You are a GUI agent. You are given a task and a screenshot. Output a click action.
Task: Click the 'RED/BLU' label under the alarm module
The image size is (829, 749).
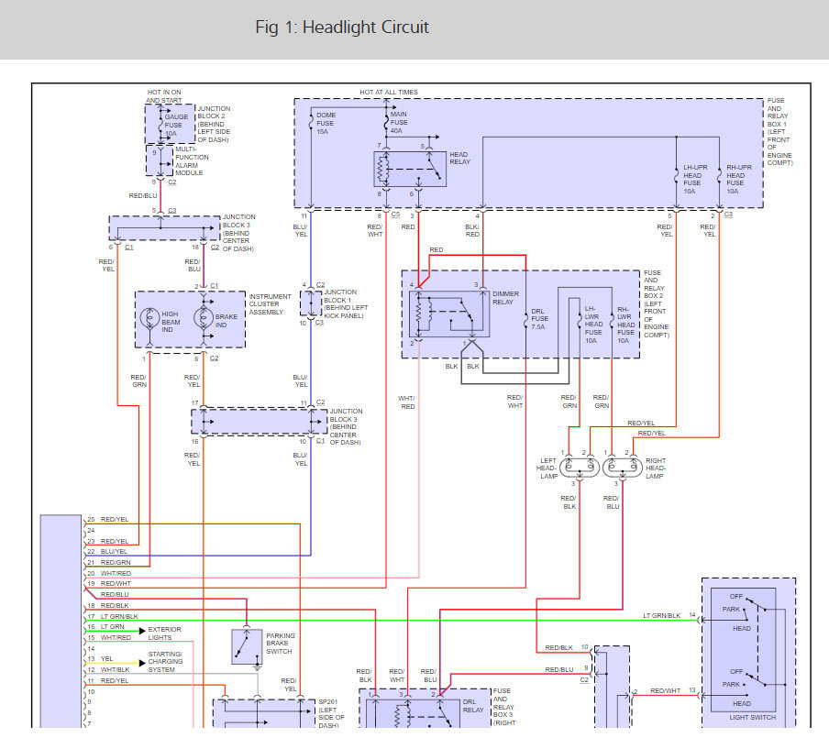[143, 195]
